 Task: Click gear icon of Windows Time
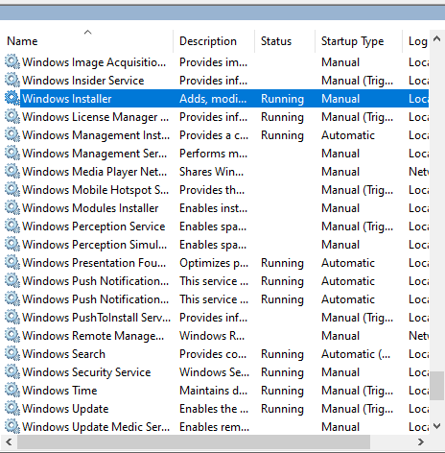coord(12,390)
